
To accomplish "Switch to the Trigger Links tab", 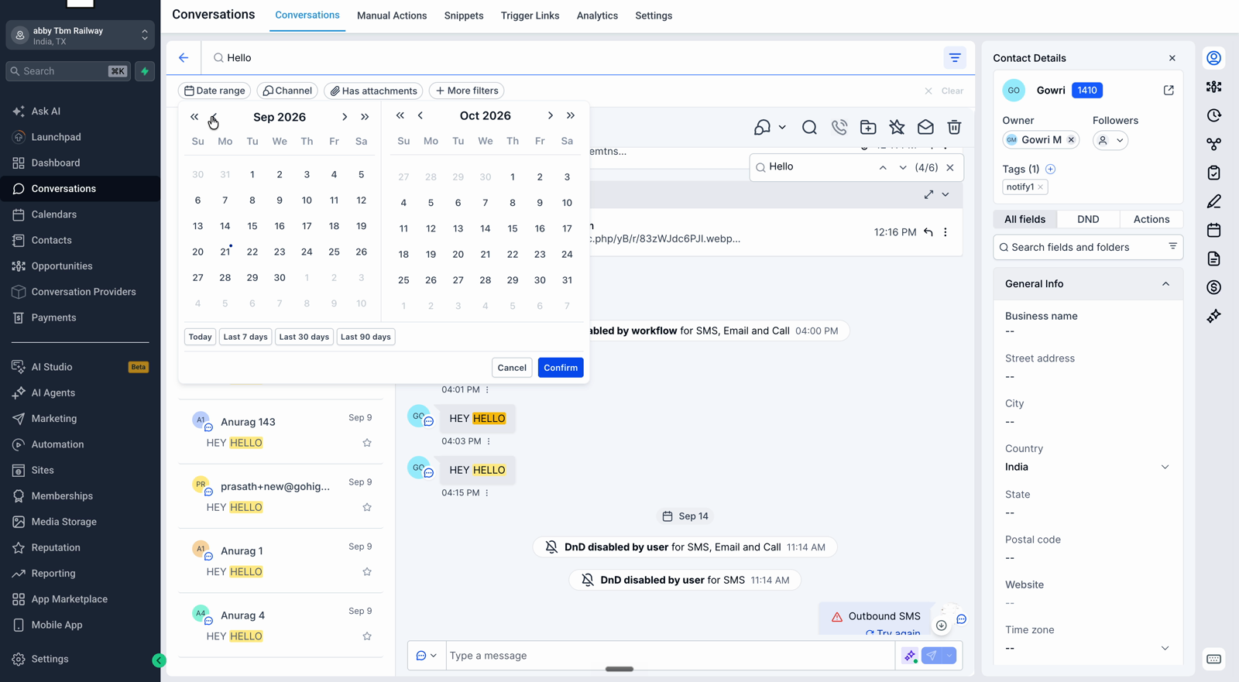I will 530,15.
